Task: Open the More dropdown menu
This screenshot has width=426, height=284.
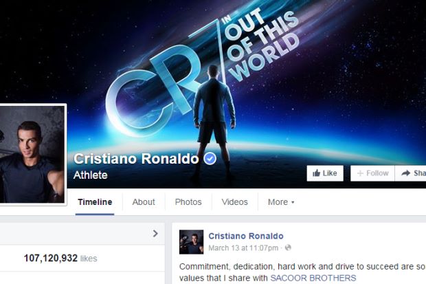Action: (281, 202)
